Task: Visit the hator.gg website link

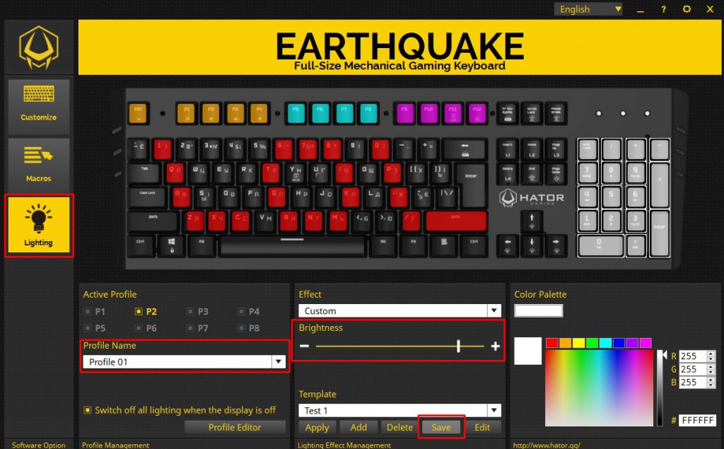Action: (548, 445)
